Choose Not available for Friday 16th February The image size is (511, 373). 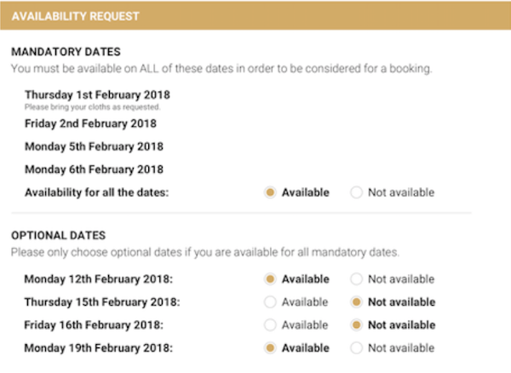point(357,325)
